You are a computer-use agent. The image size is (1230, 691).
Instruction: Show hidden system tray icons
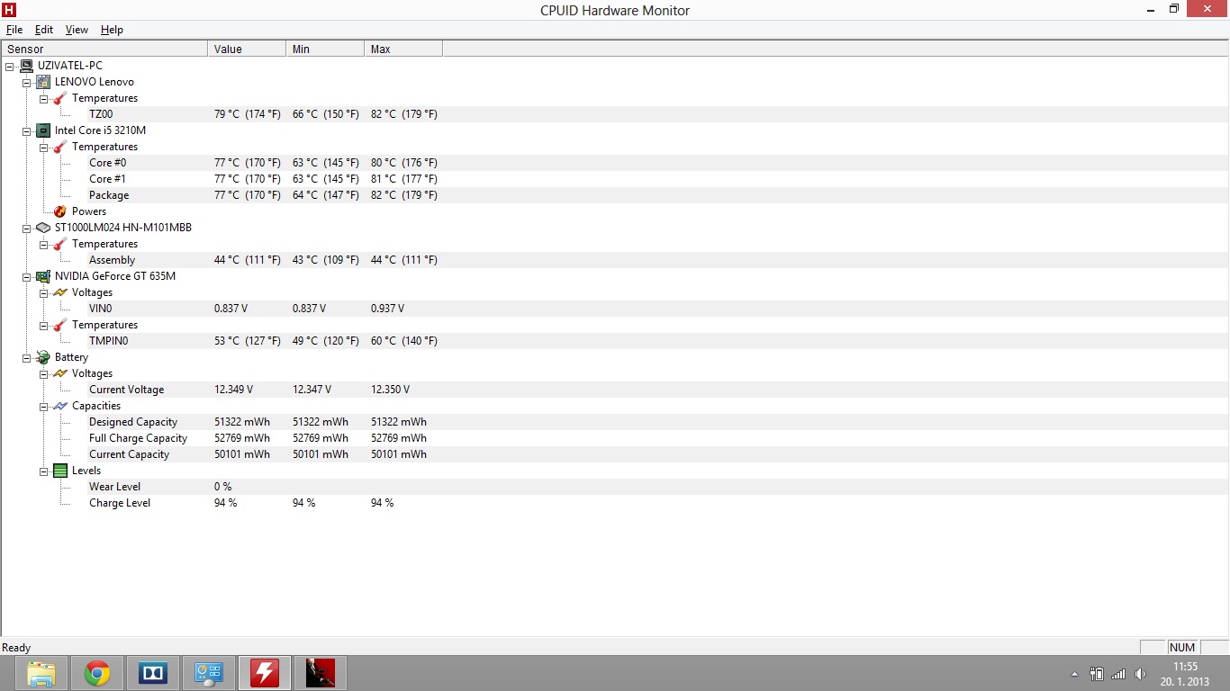tap(1074, 674)
